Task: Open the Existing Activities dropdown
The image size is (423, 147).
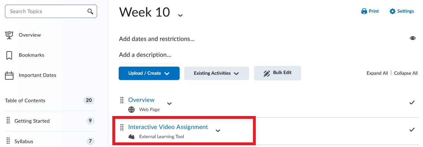Action: [x=216, y=73]
